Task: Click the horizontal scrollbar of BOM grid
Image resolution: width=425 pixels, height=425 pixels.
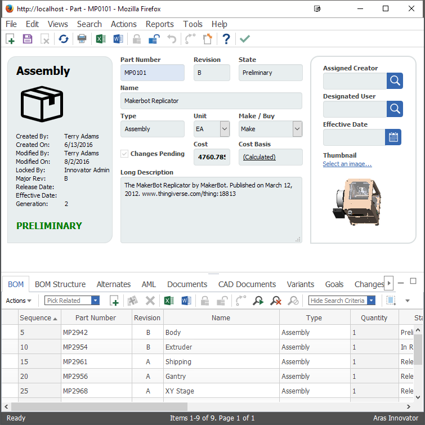Action: (x=99, y=406)
